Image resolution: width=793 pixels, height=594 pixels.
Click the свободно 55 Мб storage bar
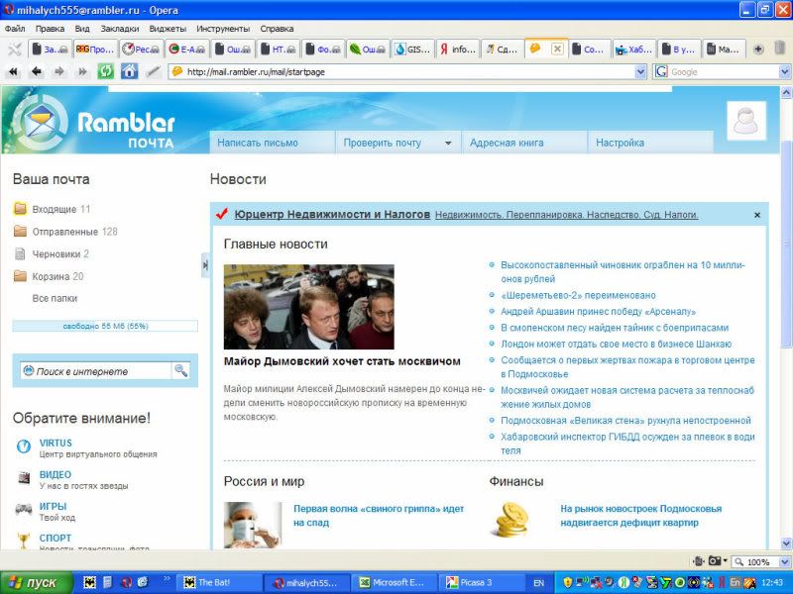[105, 326]
